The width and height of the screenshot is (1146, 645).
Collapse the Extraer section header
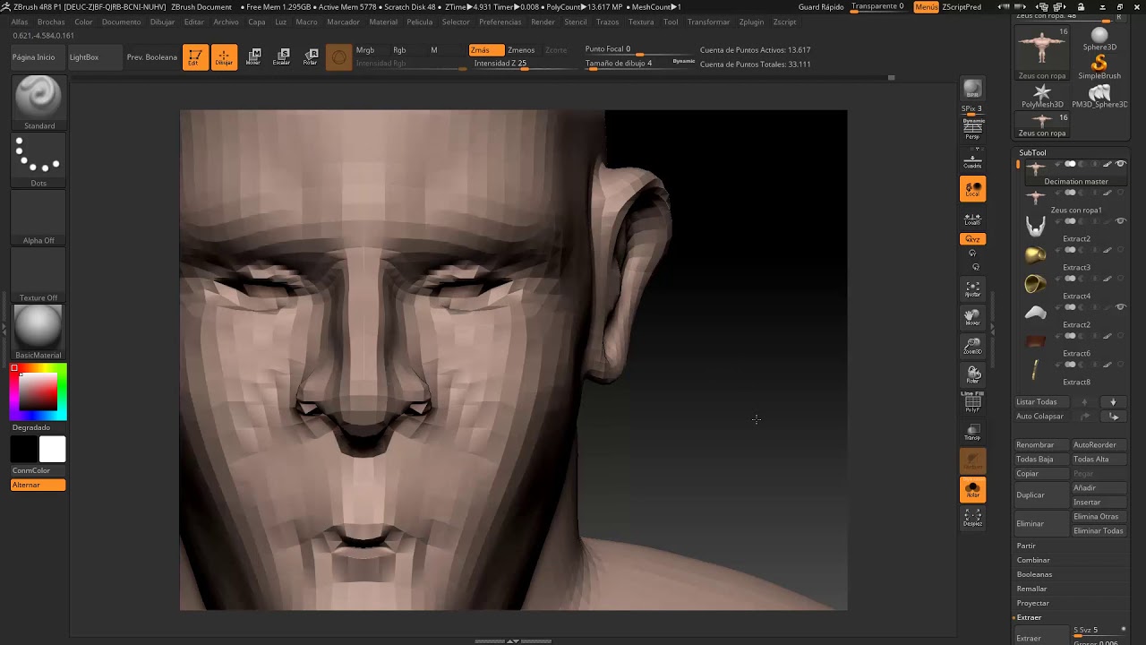tap(1029, 617)
